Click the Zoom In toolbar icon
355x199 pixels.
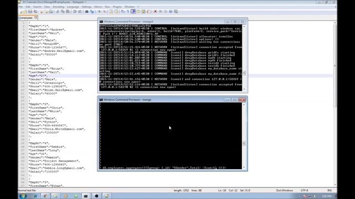(x=99, y=12)
